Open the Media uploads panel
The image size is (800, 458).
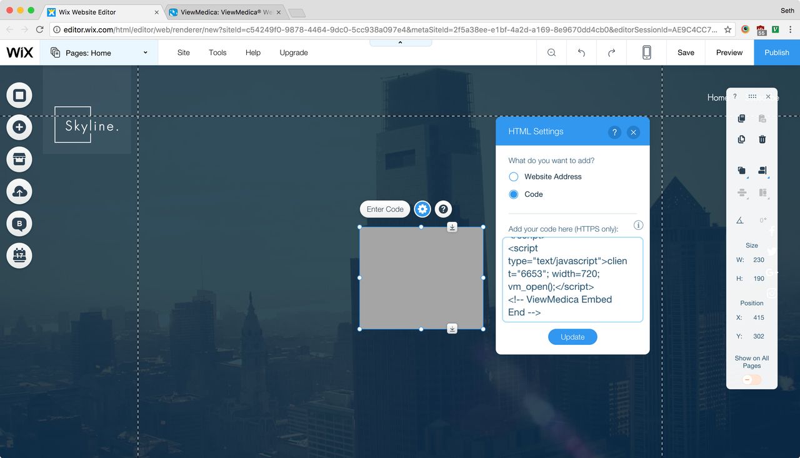(19, 191)
